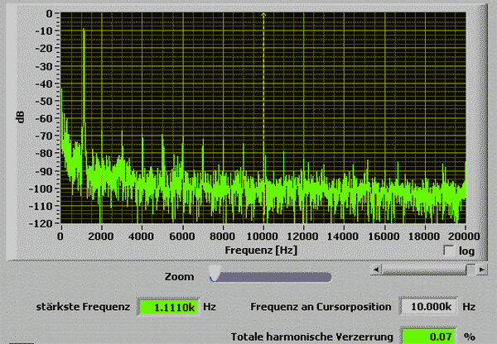
Task: Click the Frequenz an Cursorposition label
Action: (x=321, y=307)
